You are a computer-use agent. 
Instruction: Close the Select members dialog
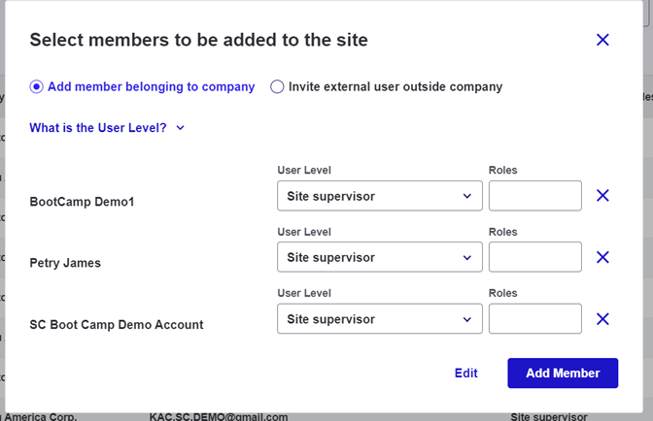coord(602,40)
